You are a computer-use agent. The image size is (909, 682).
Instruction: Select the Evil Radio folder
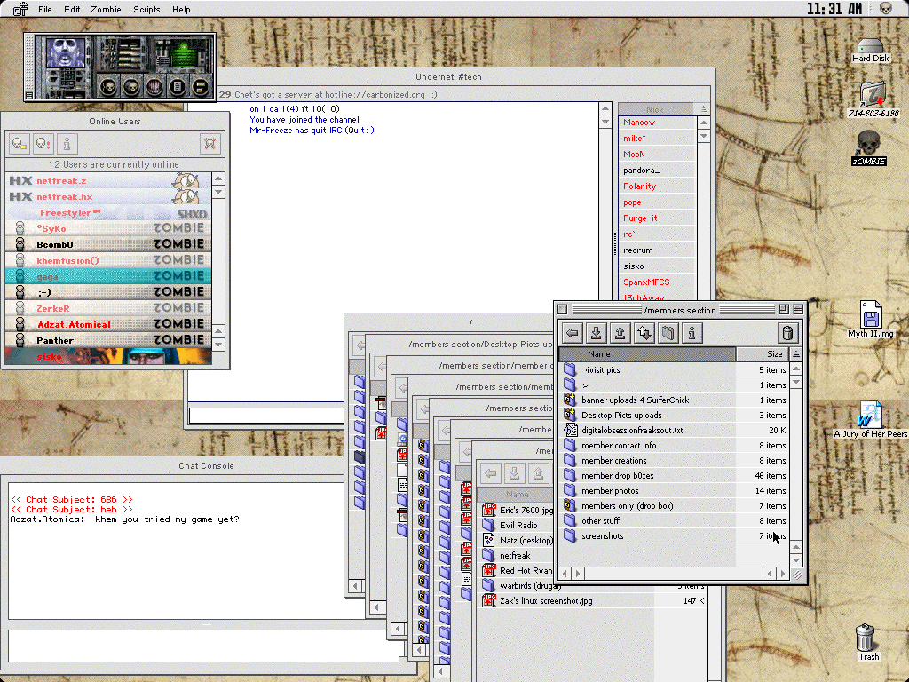pyautogui.click(x=518, y=526)
